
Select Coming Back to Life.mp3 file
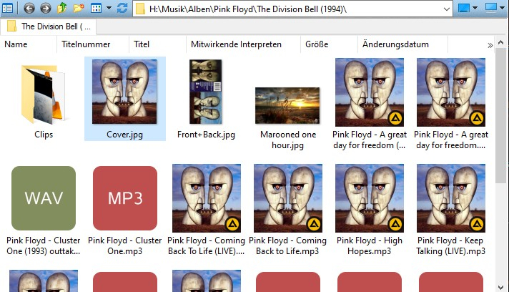click(288, 198)
